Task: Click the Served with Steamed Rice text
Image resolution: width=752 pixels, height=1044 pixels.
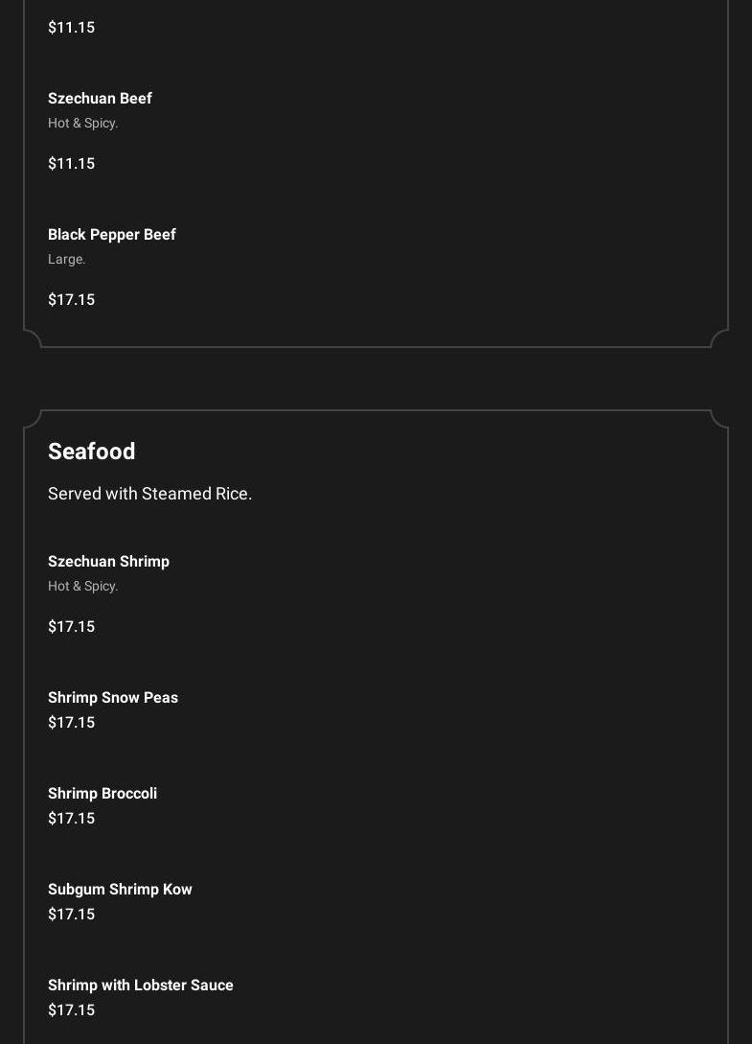Action: point(149,493)
